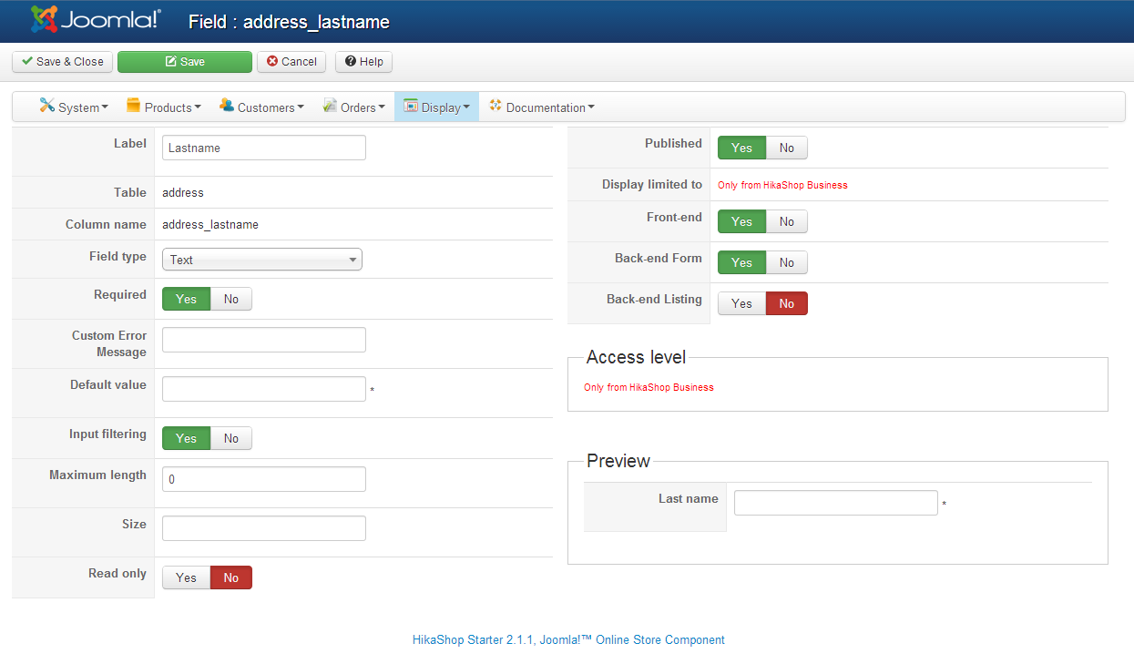The height and width of the screenshot is (664, 1134).
Task: Open the HikaShop Starter footer link
Action: (x=568, y=639)
